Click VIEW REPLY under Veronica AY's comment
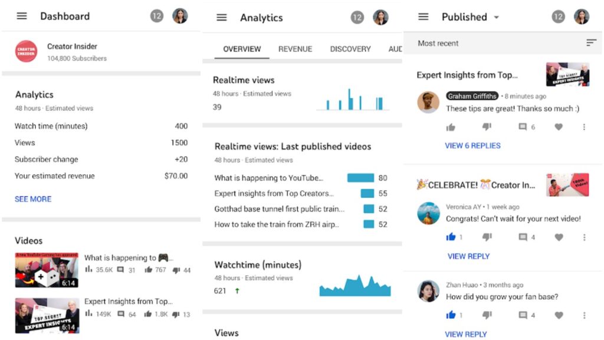Image resolution: width=604 pixels, height=340 pixels. coord(468,256)
